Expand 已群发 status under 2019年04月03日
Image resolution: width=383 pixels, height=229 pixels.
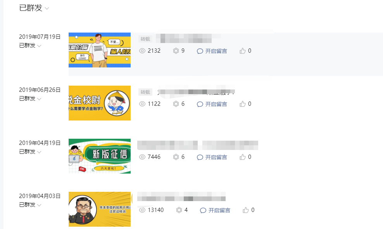30,205
